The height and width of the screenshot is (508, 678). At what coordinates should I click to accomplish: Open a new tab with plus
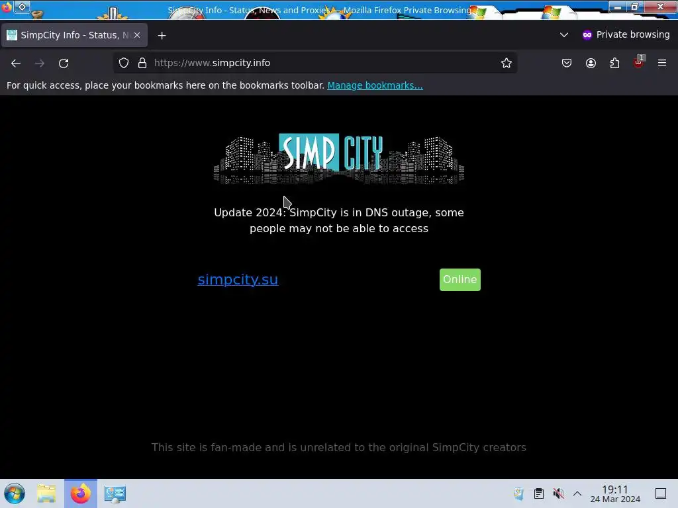click(162, 36)
